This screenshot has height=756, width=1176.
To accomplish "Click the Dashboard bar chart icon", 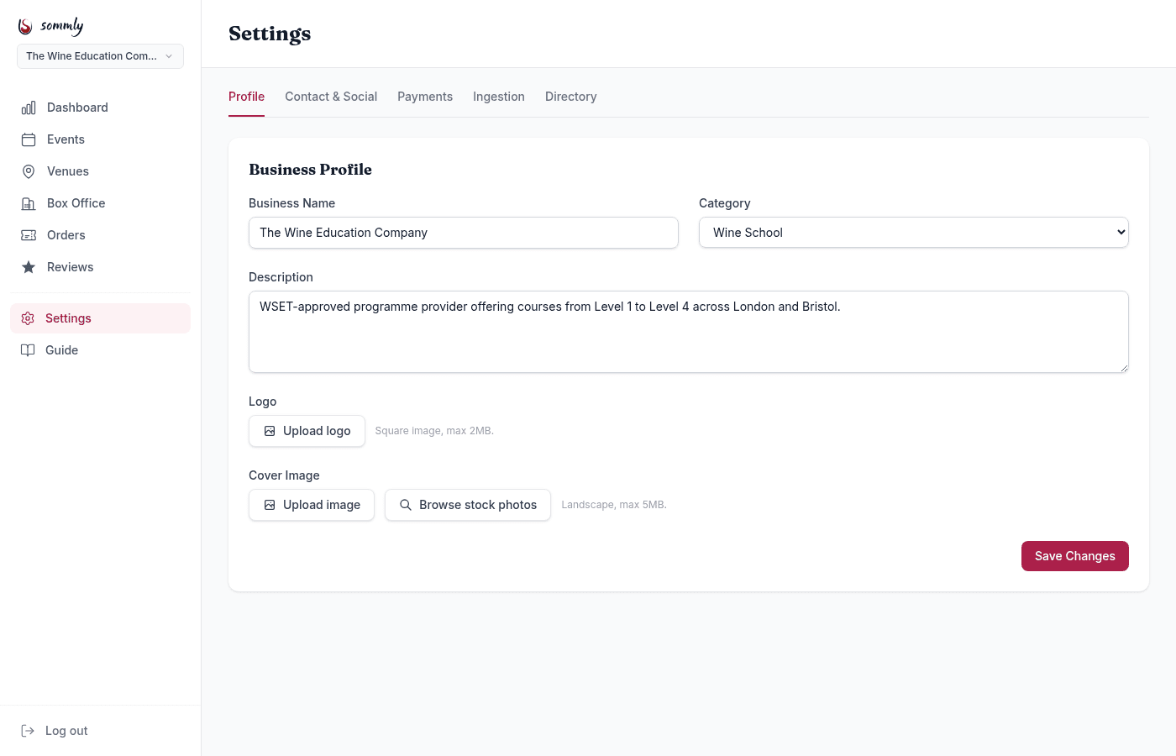I will pos(29,108).
